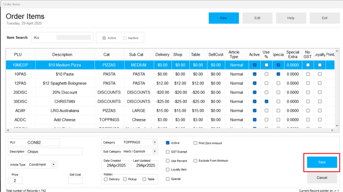
Task: Enable Use Percent checkbox
Action: pyautogui.click(x=168, y=161)
